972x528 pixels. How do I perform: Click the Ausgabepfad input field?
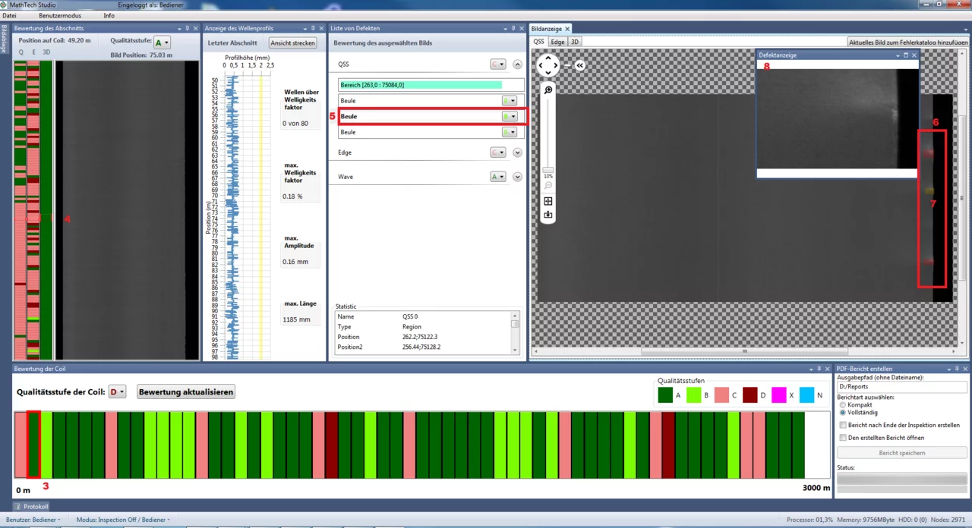pyautogui.click(x=902, y=387)
